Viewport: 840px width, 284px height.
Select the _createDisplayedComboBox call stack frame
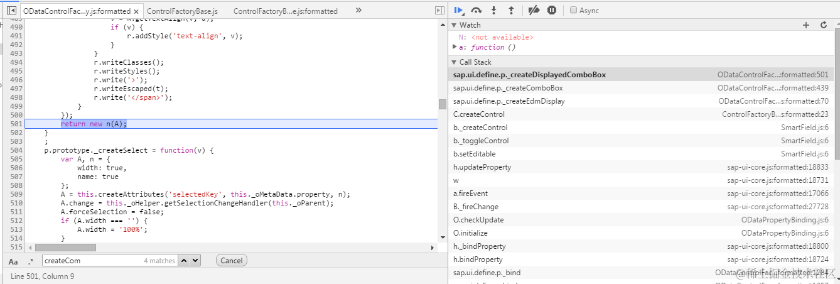tap(641, 75)
